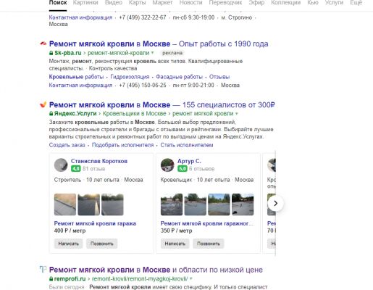Click the 81 отзыв review count

[x=93, y=169]
